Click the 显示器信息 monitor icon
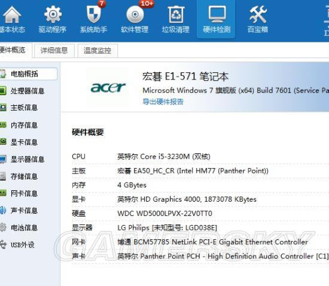Image resolution: width=329 pixels, height=286 pixels. 3,159
